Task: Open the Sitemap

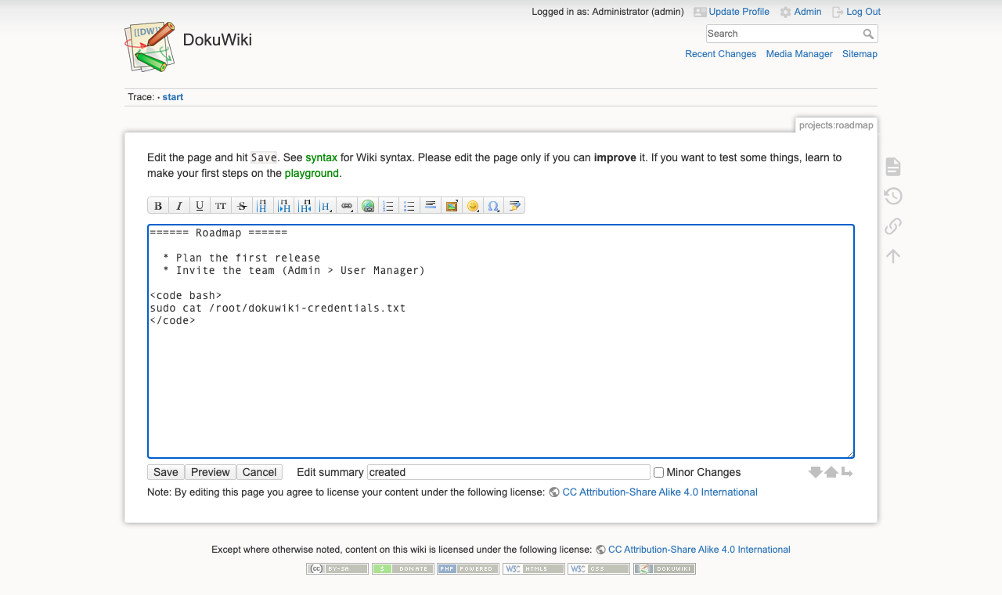Action: 860,54
